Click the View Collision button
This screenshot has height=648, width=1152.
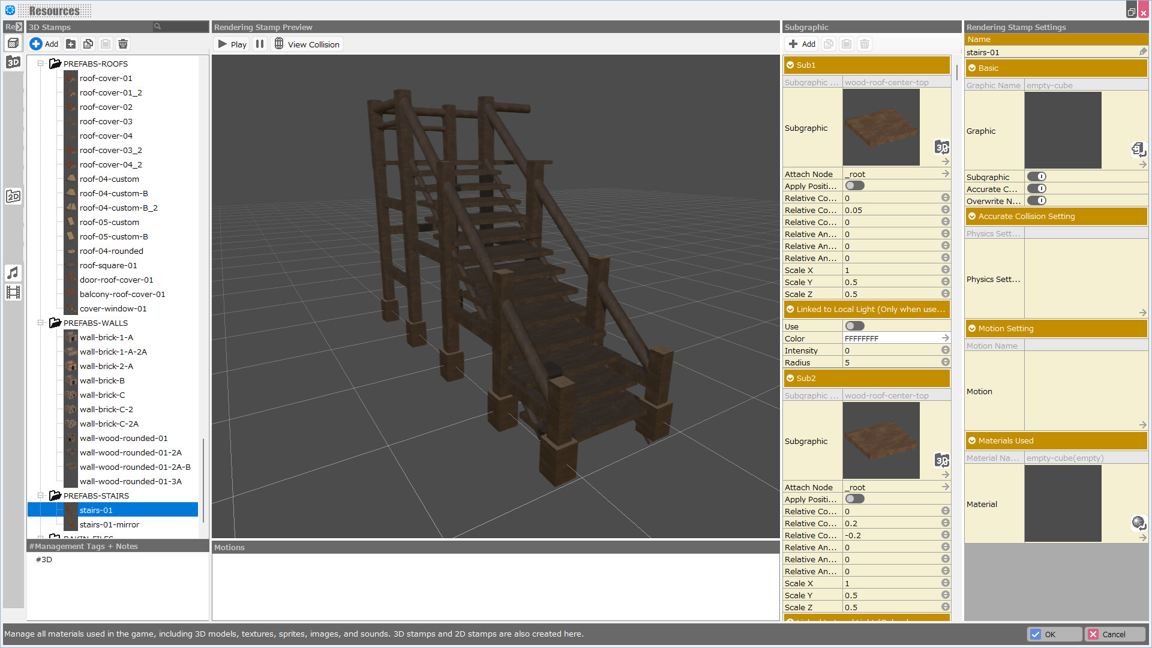coord(307,43)
